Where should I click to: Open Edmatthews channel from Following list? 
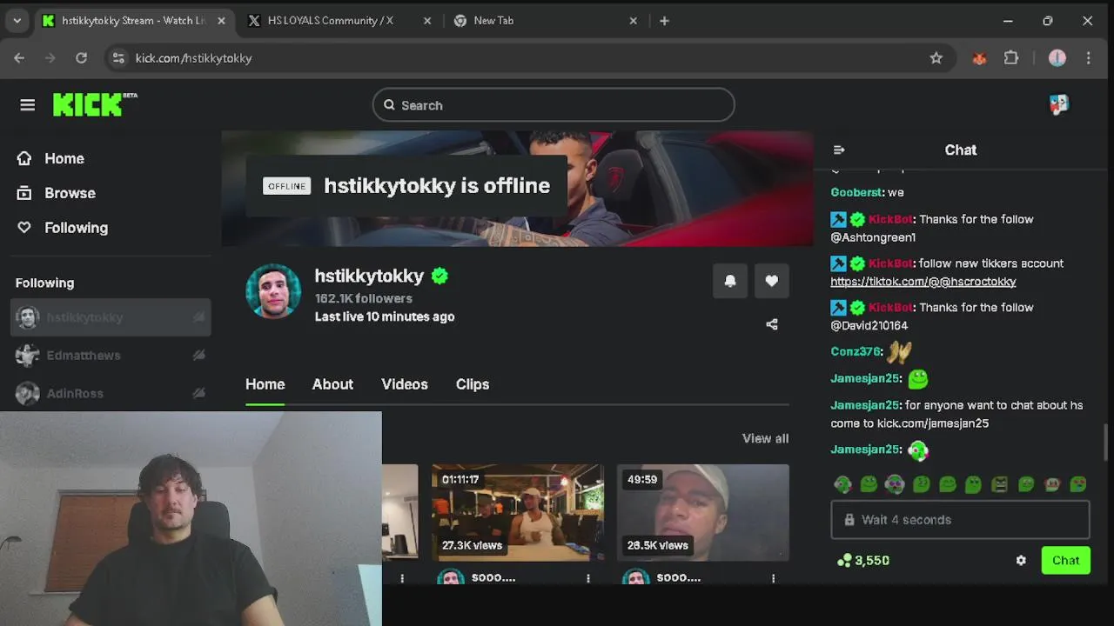(x=111, y=356)
